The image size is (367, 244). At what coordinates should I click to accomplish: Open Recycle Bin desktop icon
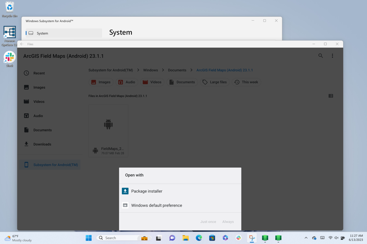coord(10,10)
